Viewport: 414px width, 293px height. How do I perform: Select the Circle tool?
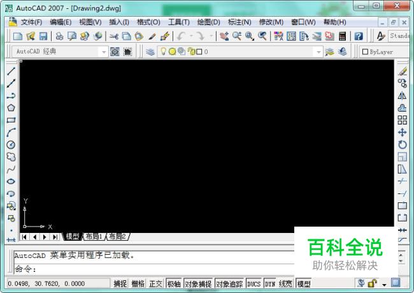click(11, 144)
